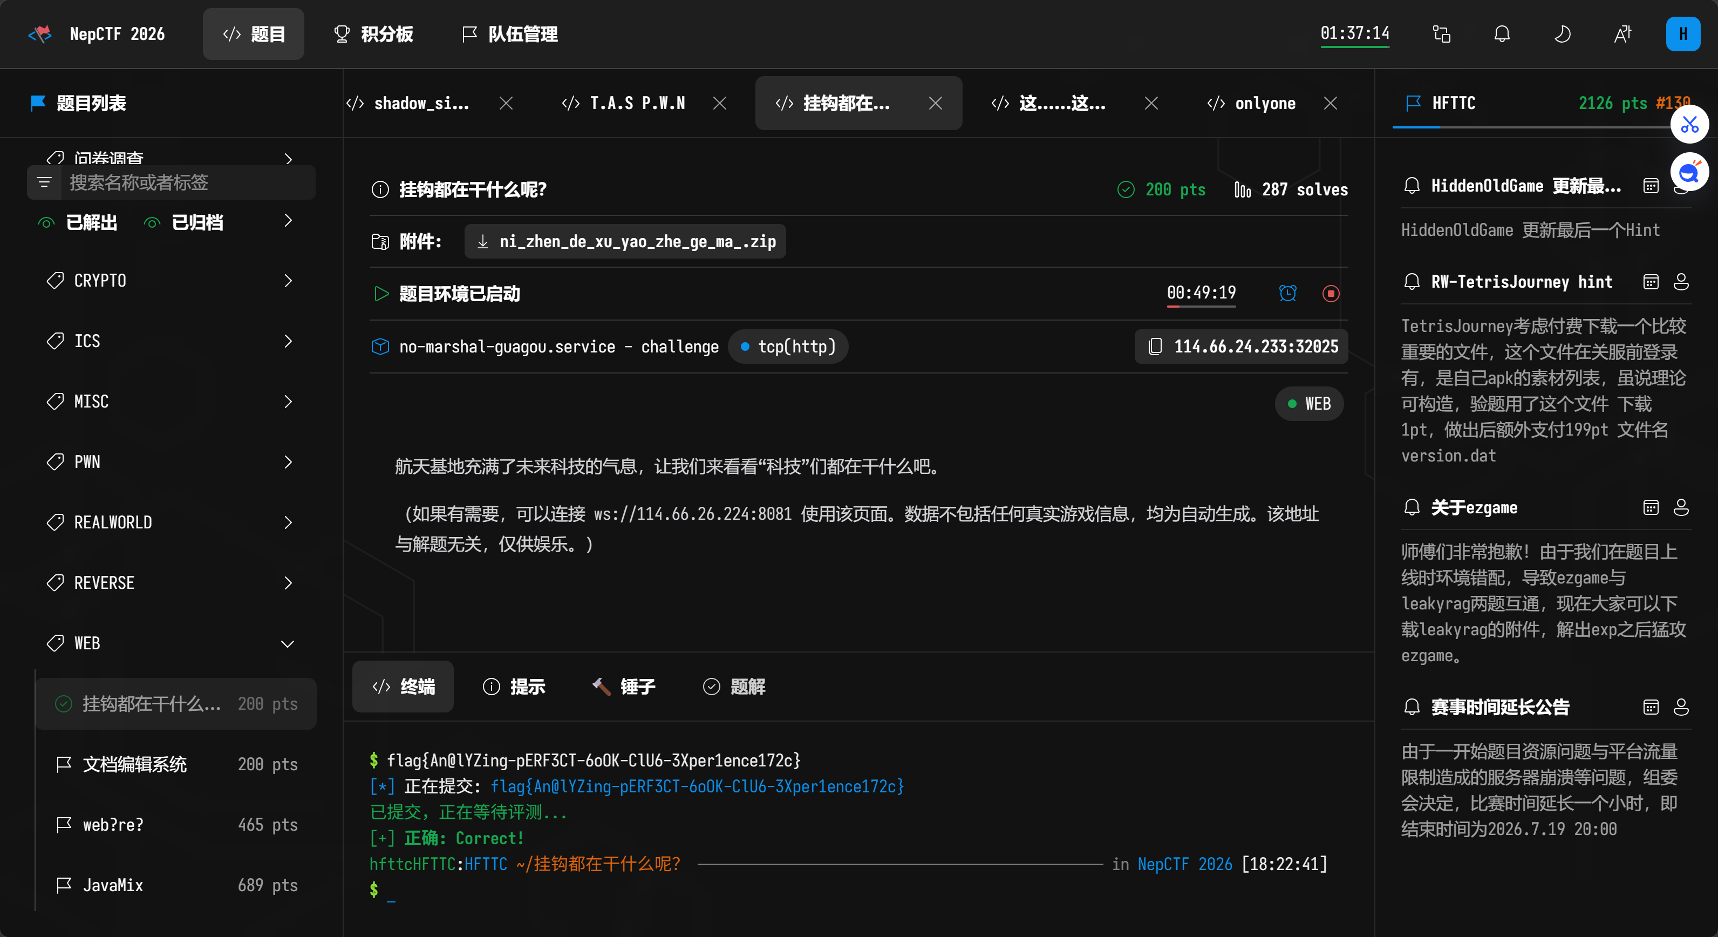The image size is (1718, 937).
Task: Click calendar icon on HiddenOldGame notice
Action: 1651,186
